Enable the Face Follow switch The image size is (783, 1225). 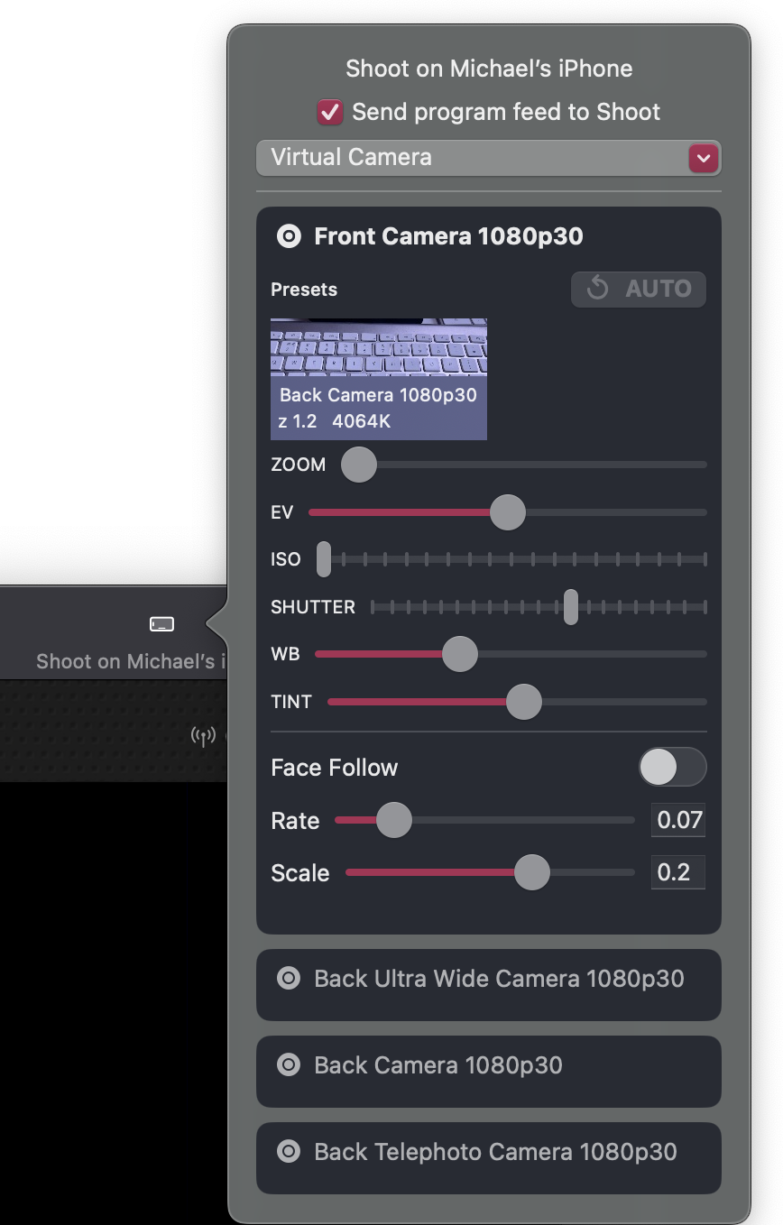(x=672, y=768)
